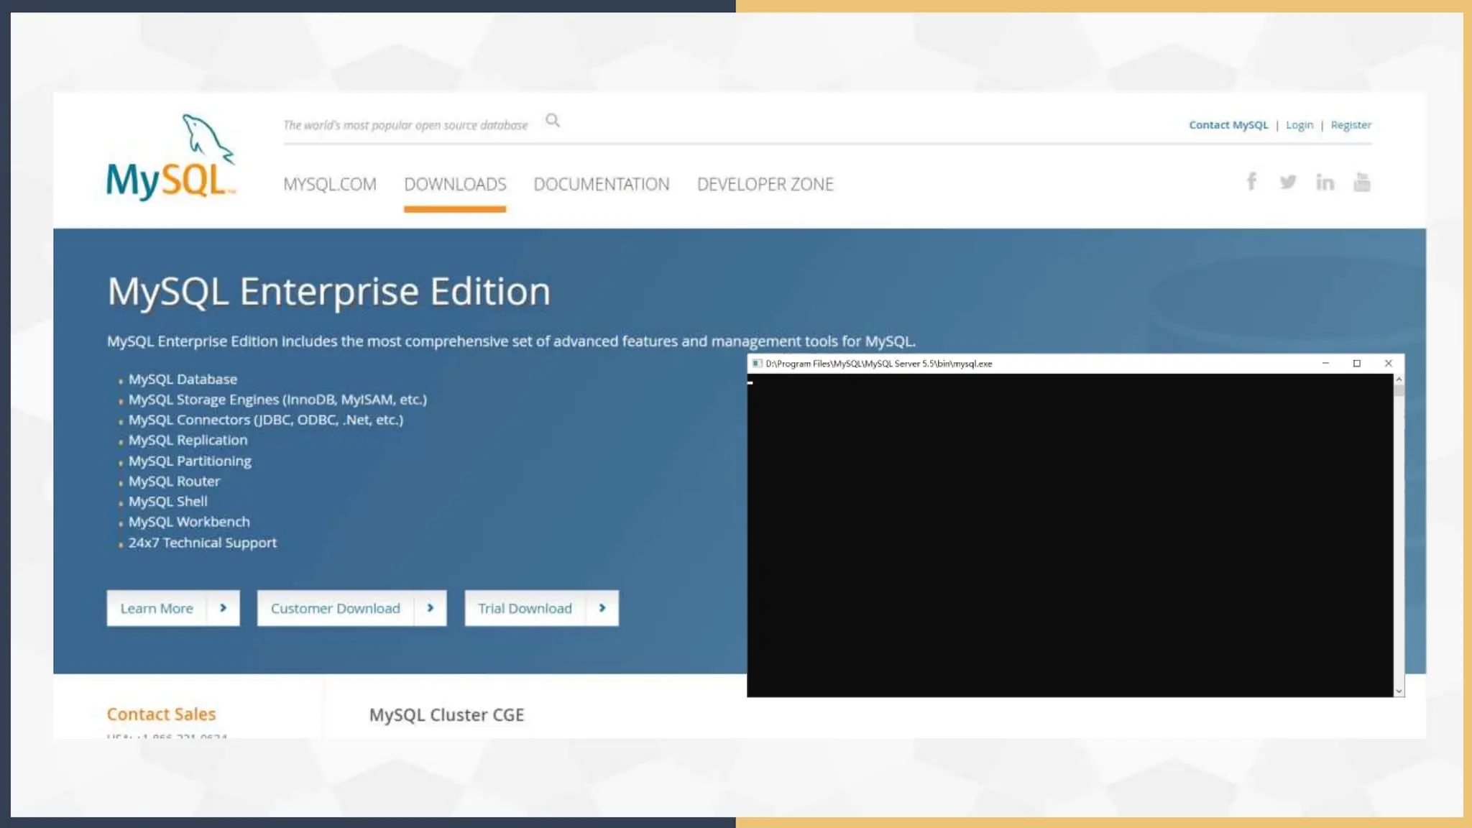Click the MySQL Workbench list item

(189, 522)
